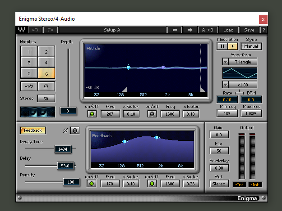Select the first node on Feedback graph
This screenshot has height=211, width=282.
coord(125,141)
